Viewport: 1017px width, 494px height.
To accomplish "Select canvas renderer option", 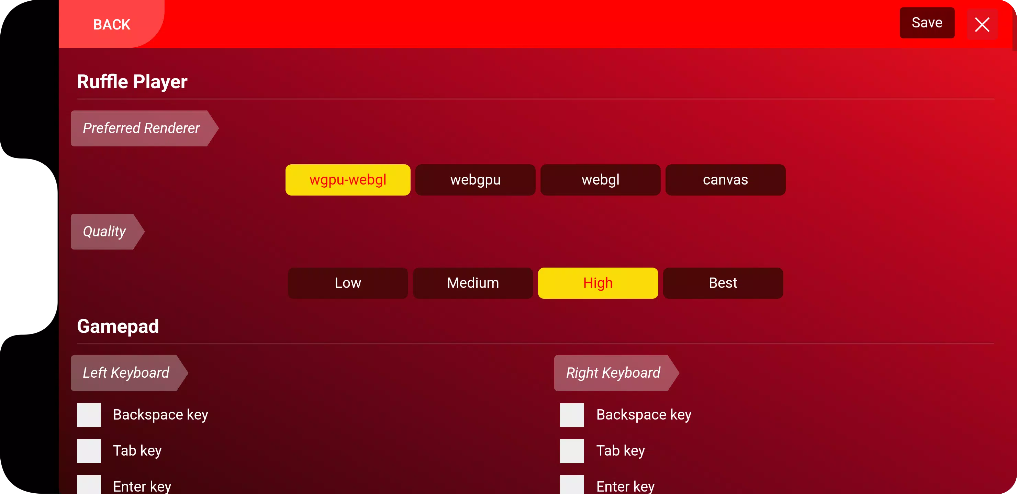I will [725, 180].
